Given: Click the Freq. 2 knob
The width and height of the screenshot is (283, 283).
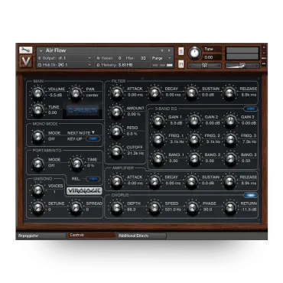Looking at the screenshot, I should [194, 139].
